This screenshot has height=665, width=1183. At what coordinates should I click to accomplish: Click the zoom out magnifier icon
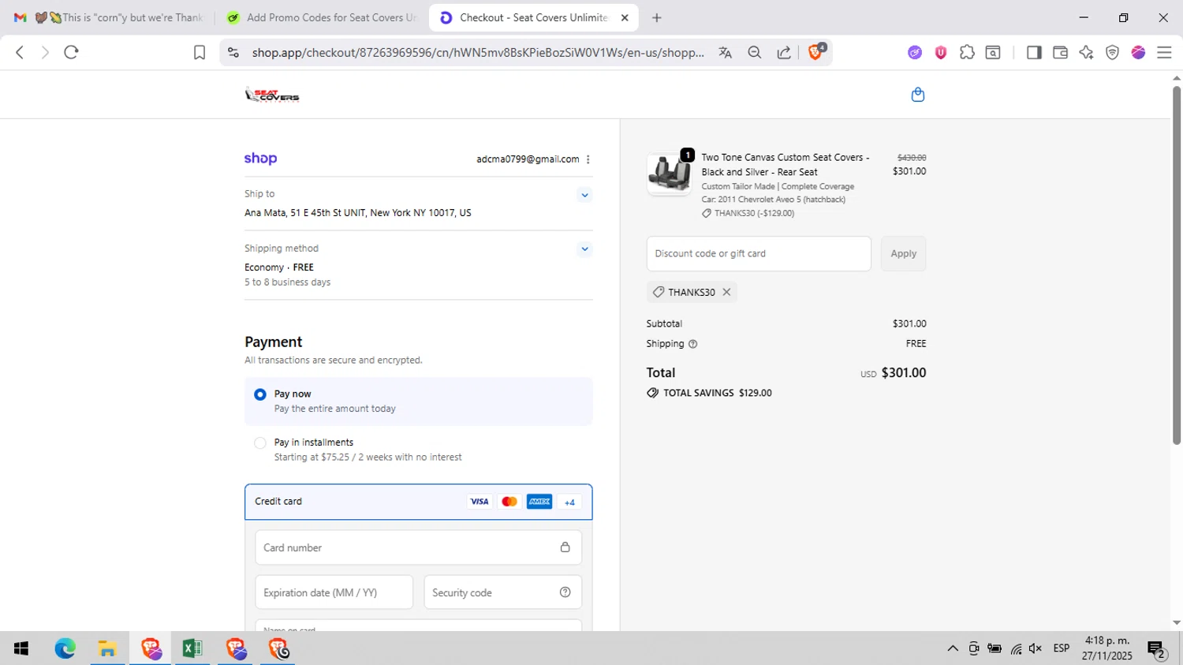pyautogui.click(x=755, y=52)
